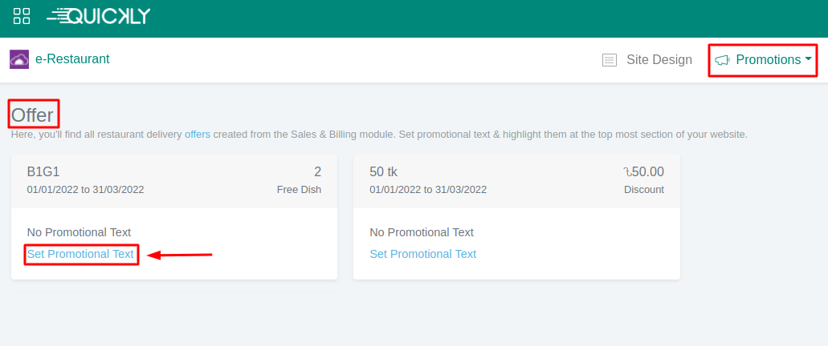
Task: Click the Promotions megaphone icon
Action: point(722,60)
